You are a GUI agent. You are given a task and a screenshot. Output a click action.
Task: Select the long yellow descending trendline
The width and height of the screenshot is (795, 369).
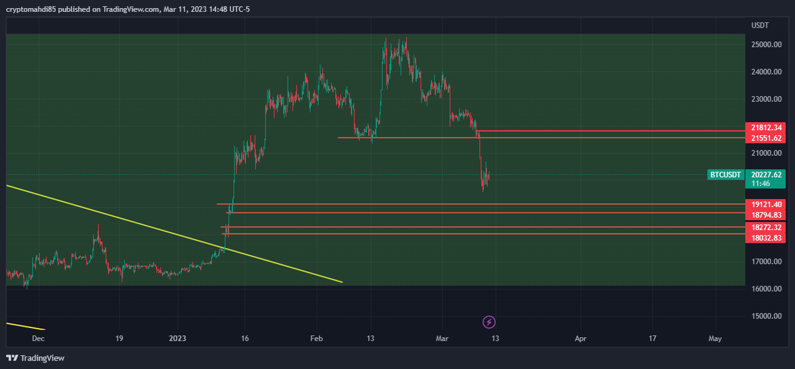(x=172, y=233)
